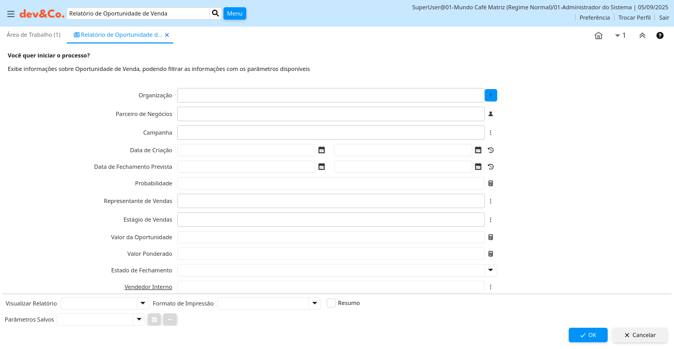Switch to Área de Trabalho tab
Screen dimensions: 674x349
[x=33, y=35]
